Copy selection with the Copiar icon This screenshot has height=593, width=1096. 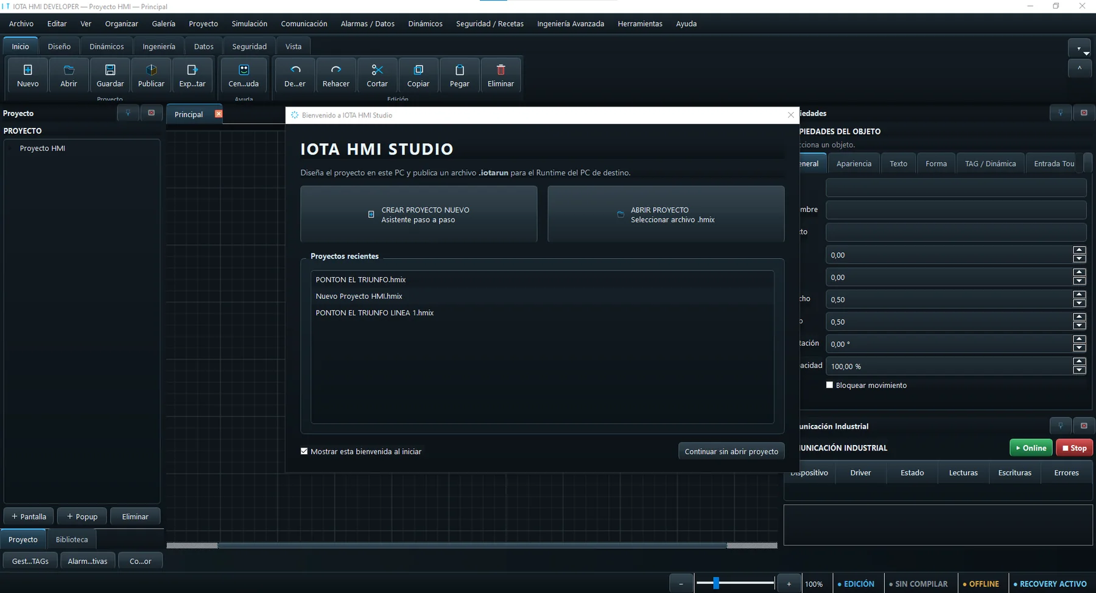(418, 75)
